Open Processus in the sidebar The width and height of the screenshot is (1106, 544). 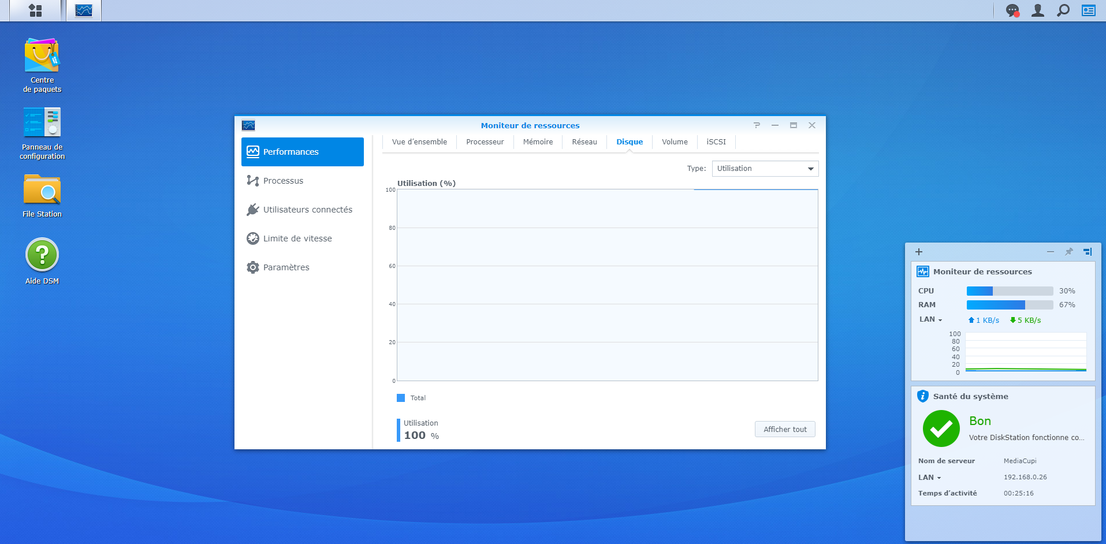(x=303, y=181)
